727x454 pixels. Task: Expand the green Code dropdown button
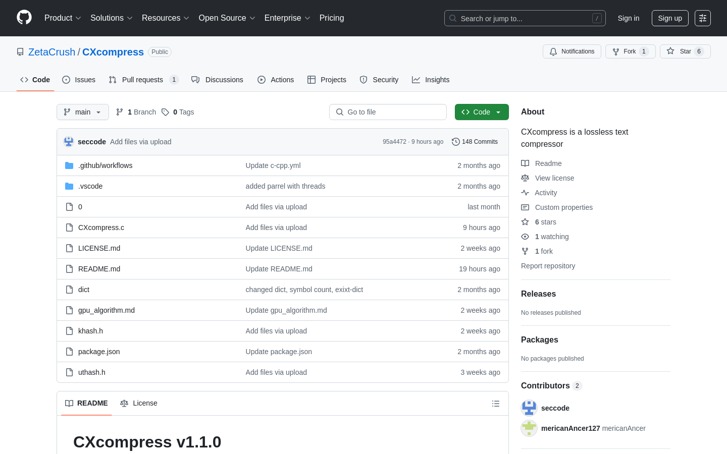click(x=482, y=112)
